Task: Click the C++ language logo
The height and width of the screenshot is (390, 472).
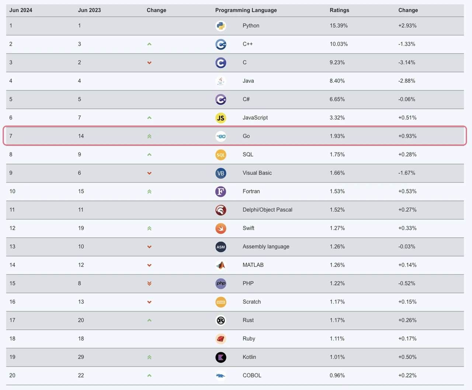Action: (221, 44)
